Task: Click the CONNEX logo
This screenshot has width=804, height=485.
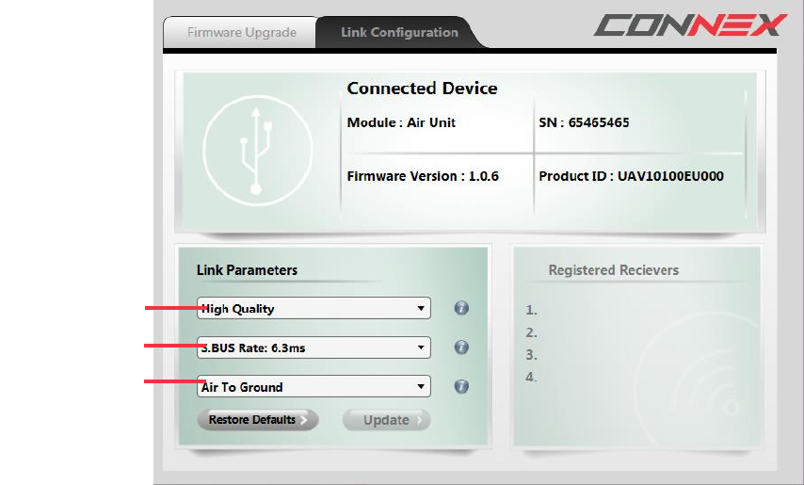Action: click(690, 25)
